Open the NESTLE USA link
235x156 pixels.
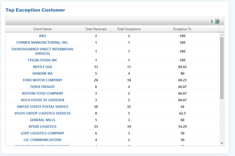pyautogui.click(x=42, y=67)
